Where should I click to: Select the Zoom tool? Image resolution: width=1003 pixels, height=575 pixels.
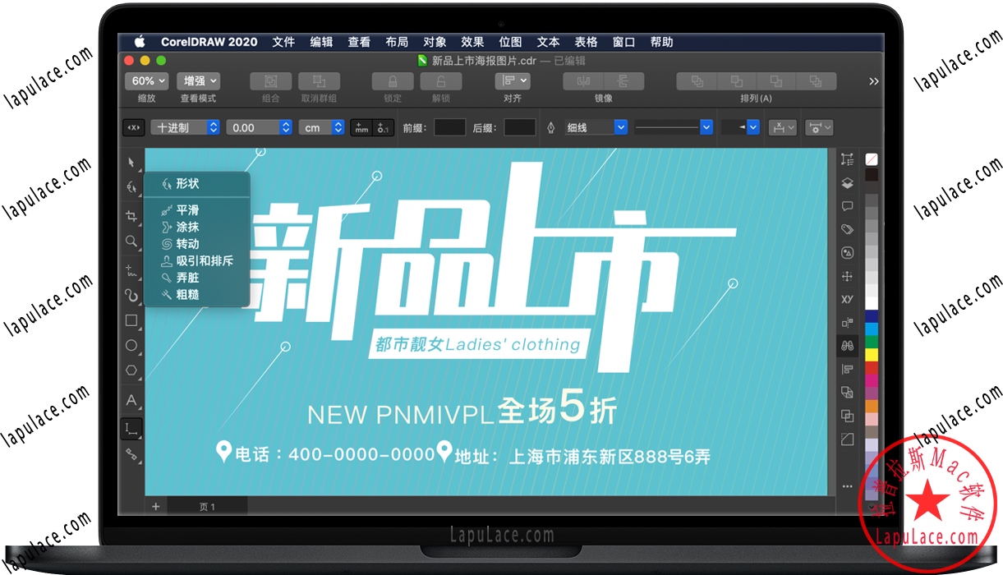point(131,241)
